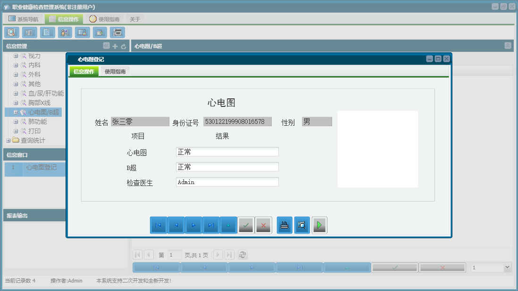Click the green run arrow in the dialog
This screenshot has width=518, height=291.
point(319,225)
